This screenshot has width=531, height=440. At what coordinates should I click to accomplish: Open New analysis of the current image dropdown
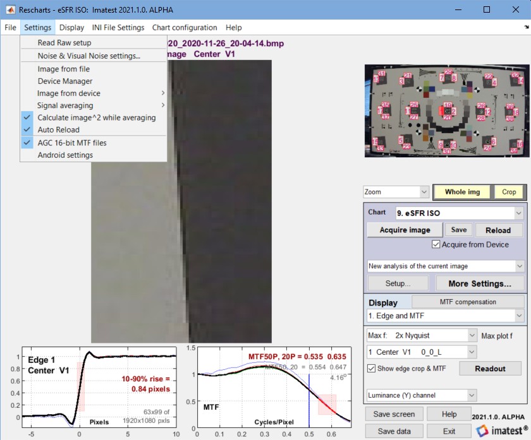click(x=446, y=266)
